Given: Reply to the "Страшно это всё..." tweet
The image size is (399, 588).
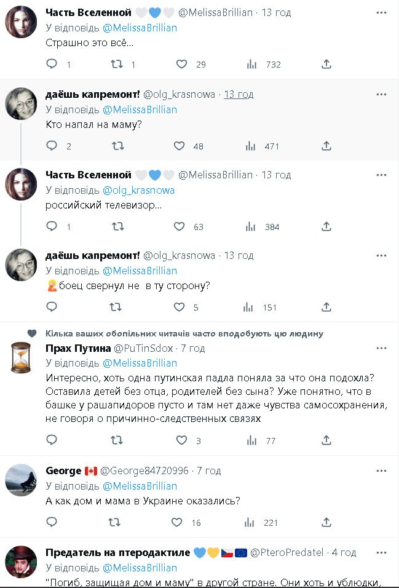Looking at the screenshot, I should pos(52,64).
